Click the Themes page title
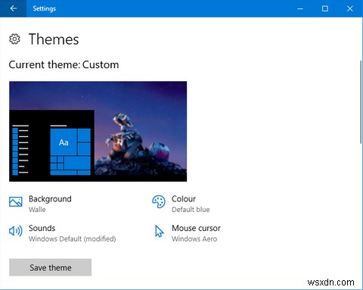Viewport: 363px width, 290px height. (54, 39)
